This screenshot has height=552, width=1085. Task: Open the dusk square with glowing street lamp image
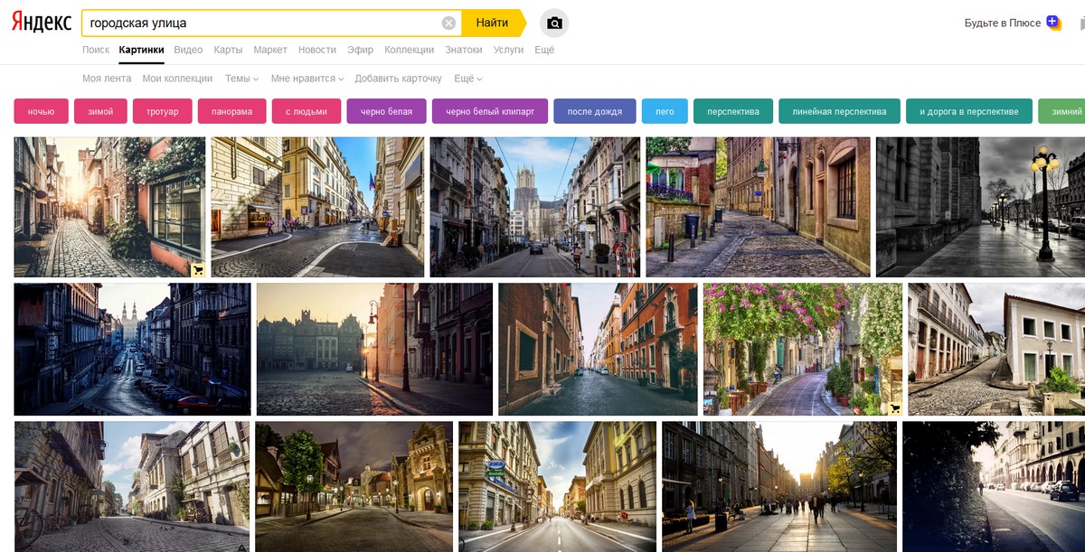(x=374, y=350)
